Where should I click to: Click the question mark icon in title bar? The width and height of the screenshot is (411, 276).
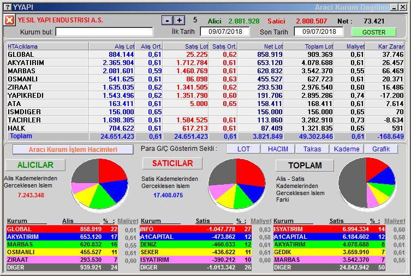(8, 7)
